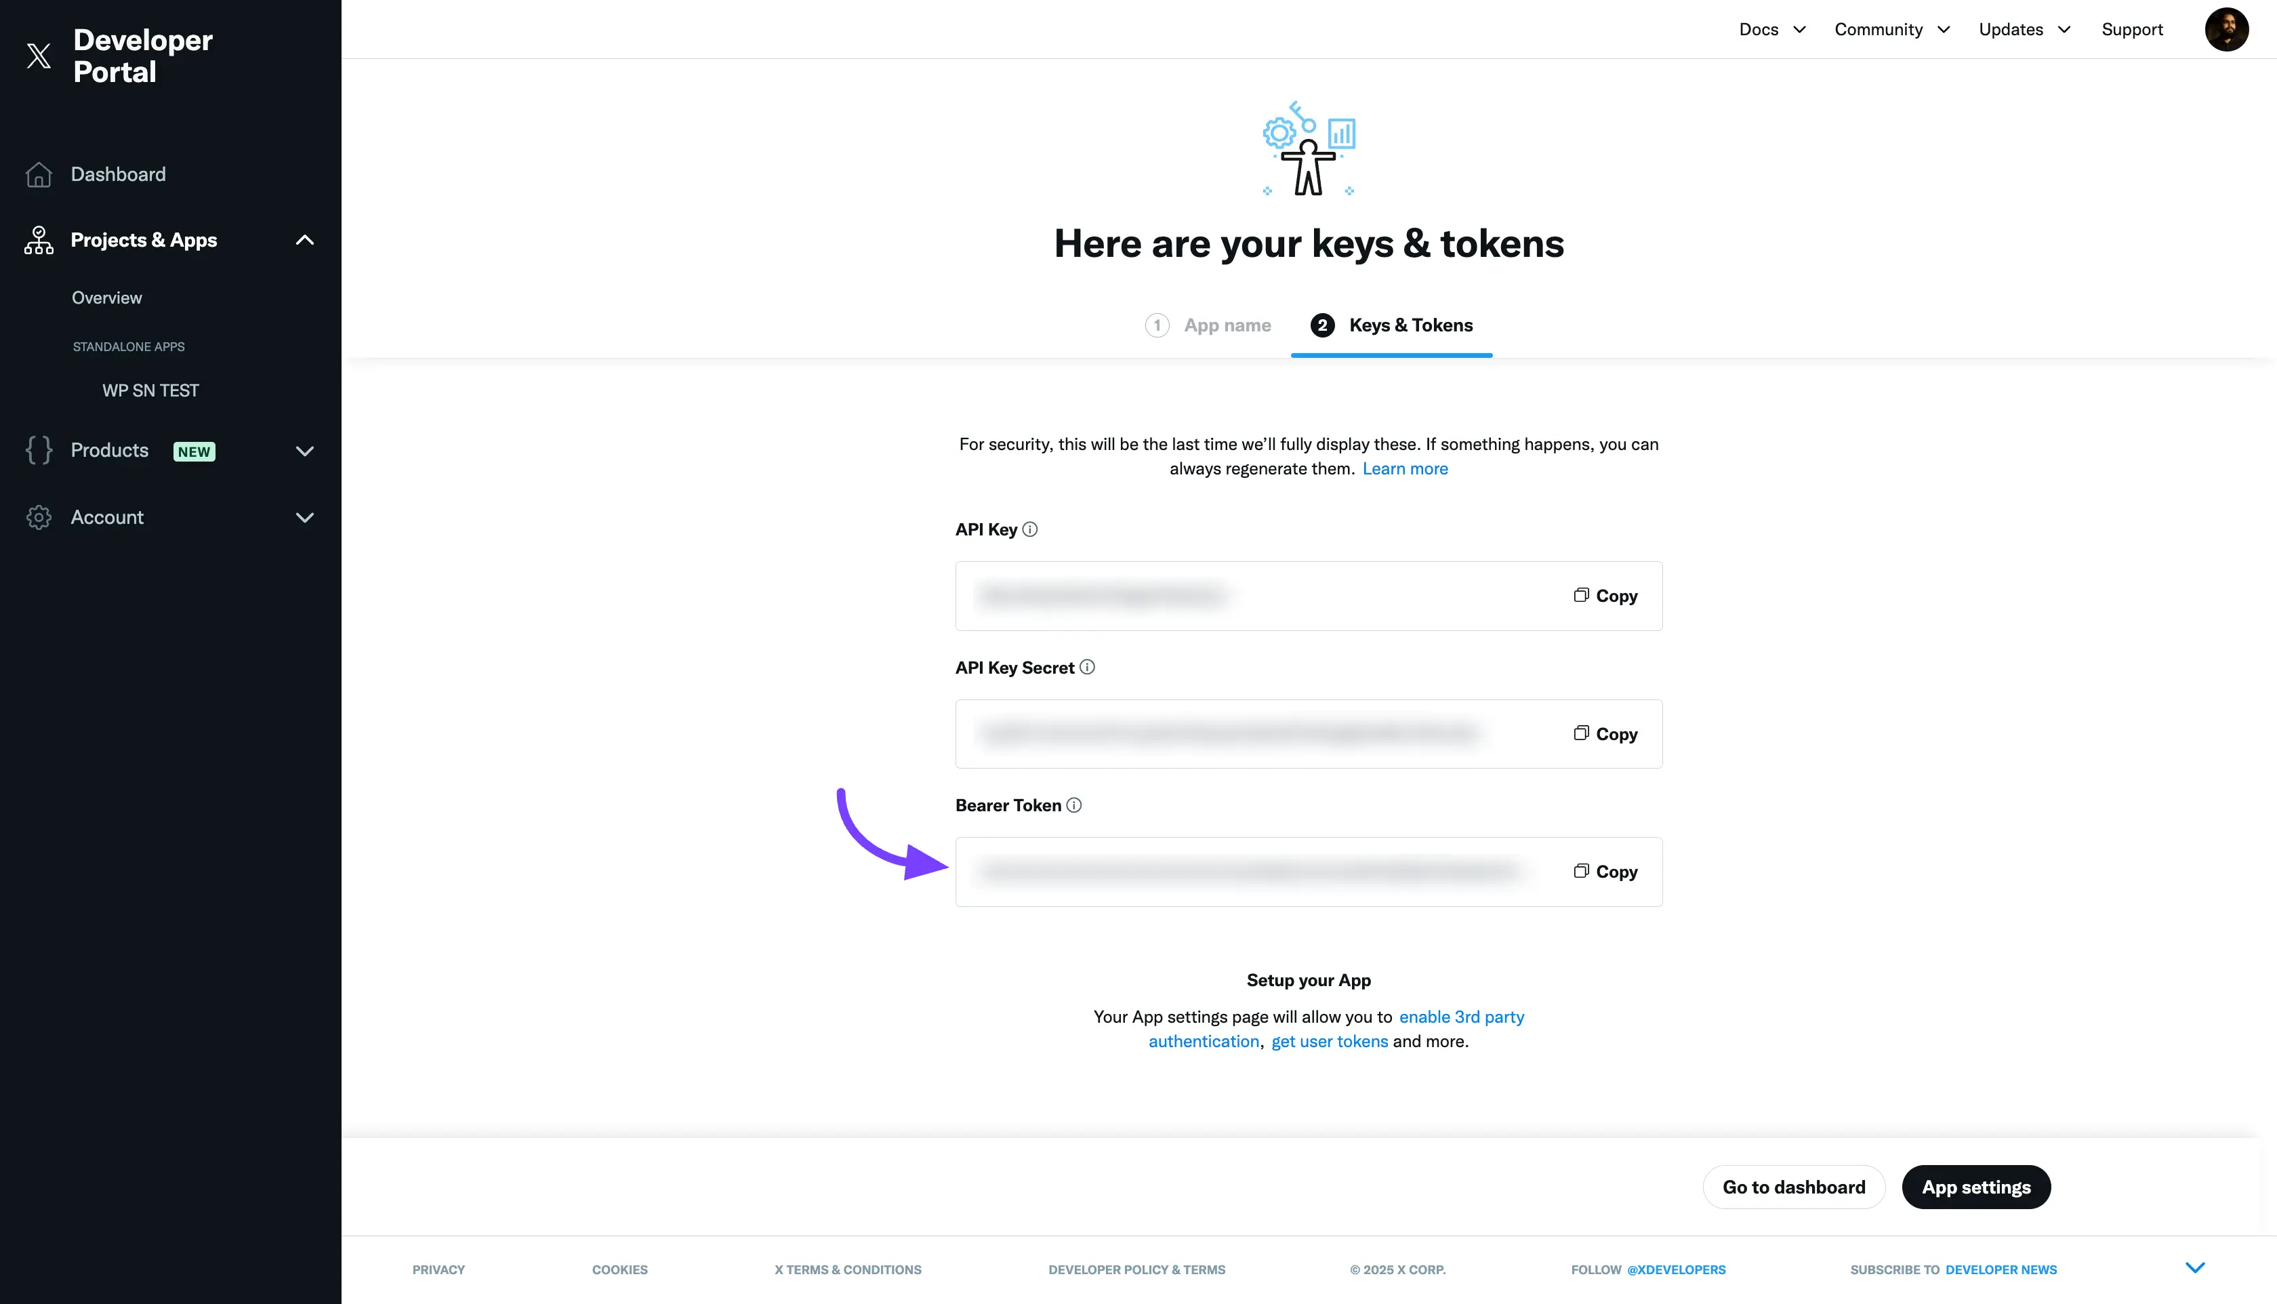Expand the Products section chevron

(304, 451)
